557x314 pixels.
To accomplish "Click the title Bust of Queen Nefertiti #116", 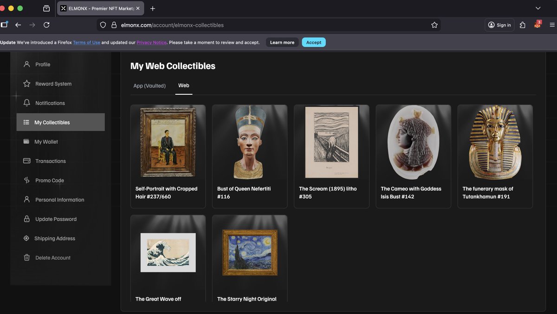I will pos(244,193).
